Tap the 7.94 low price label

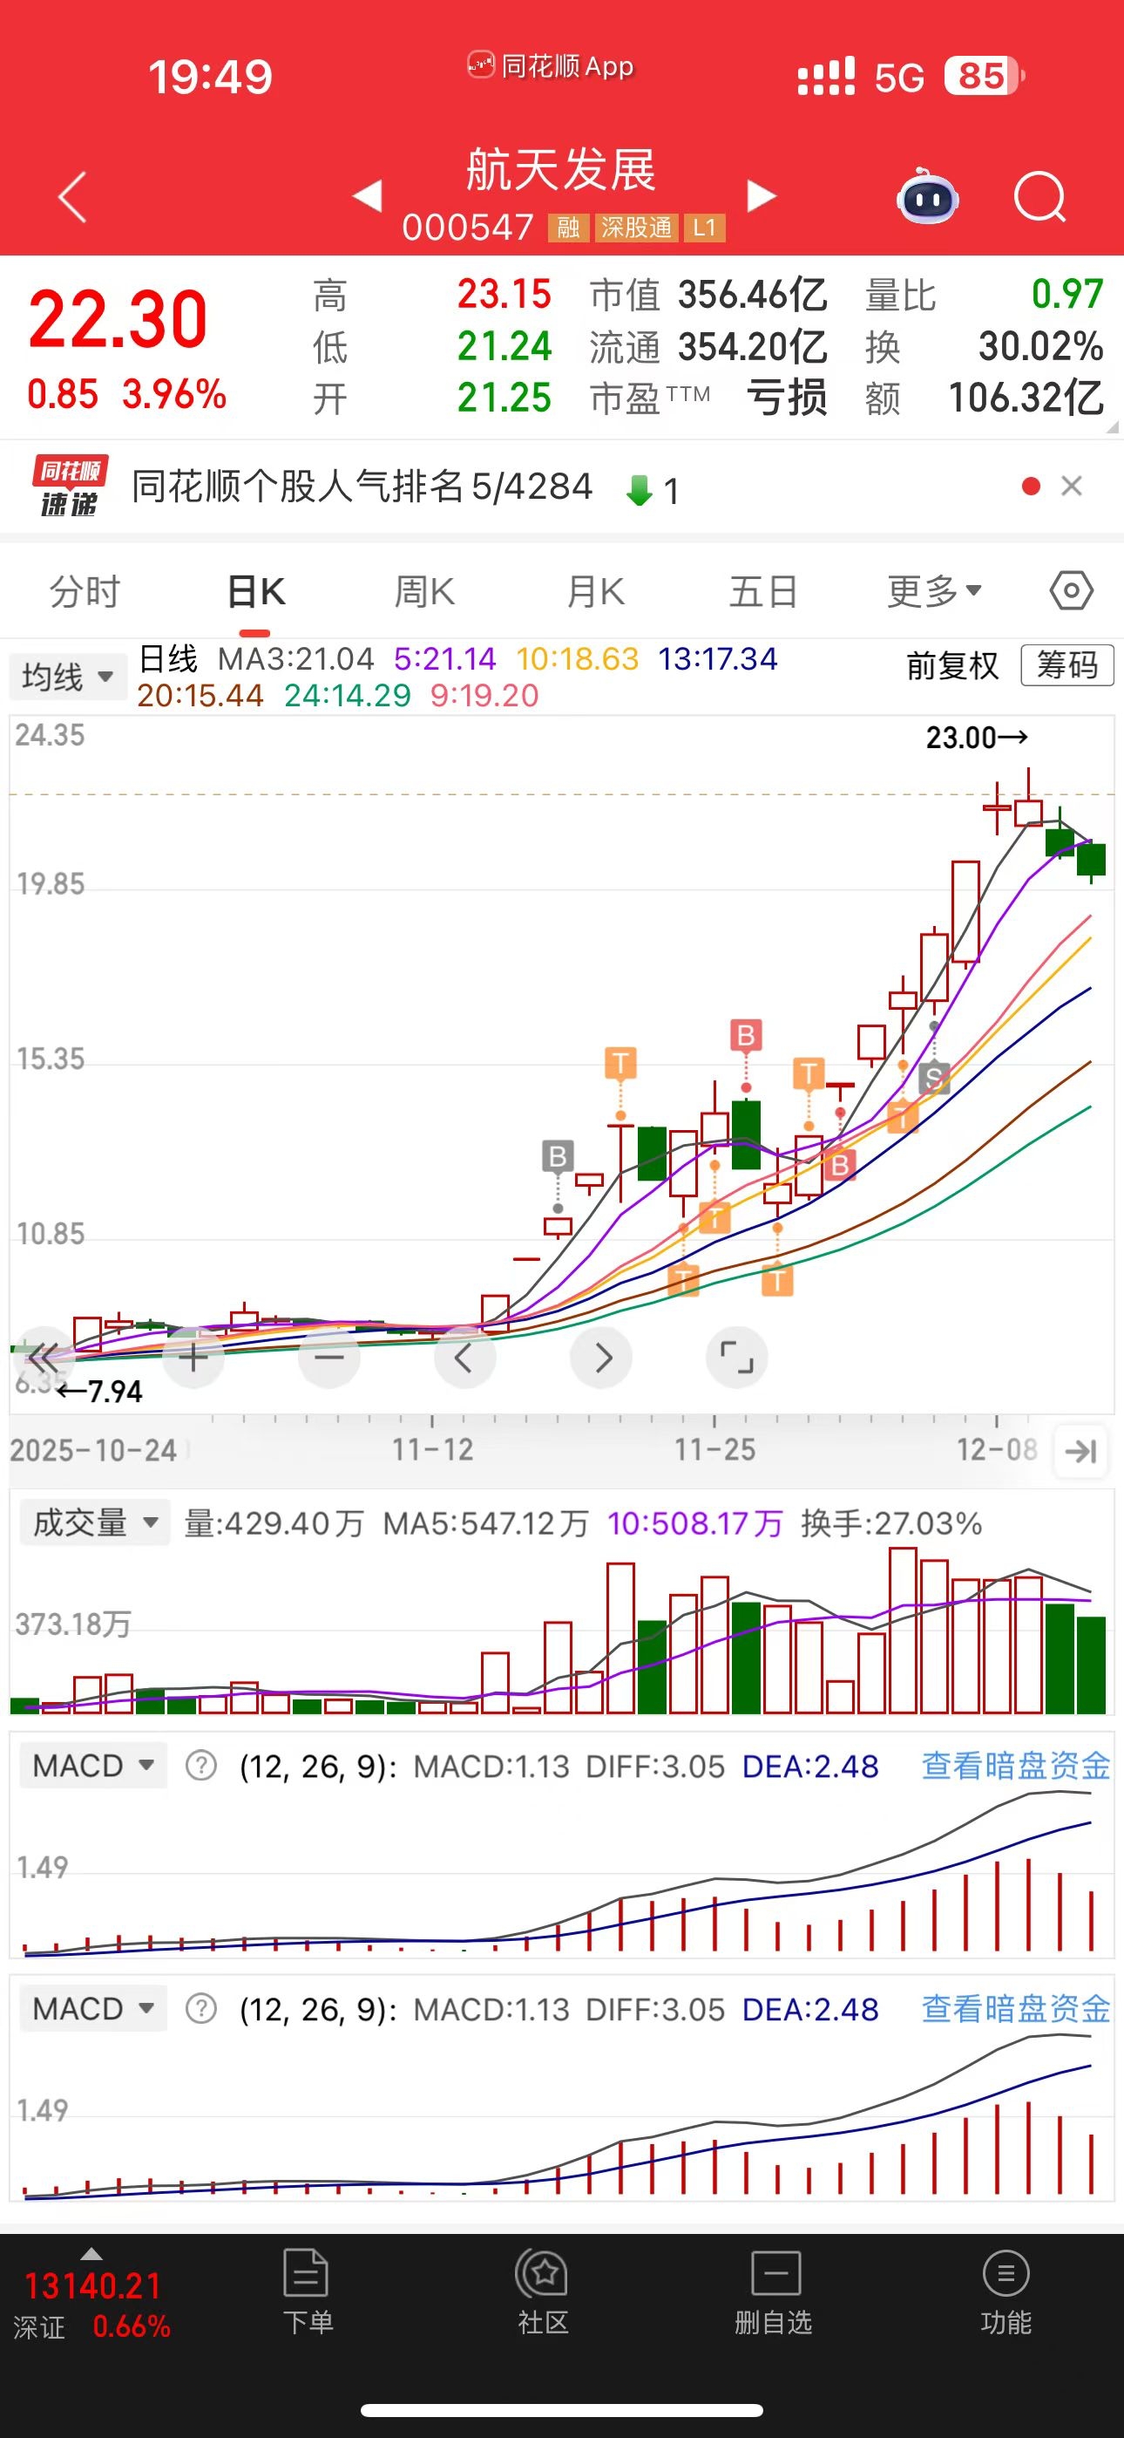coord(99,1392)
